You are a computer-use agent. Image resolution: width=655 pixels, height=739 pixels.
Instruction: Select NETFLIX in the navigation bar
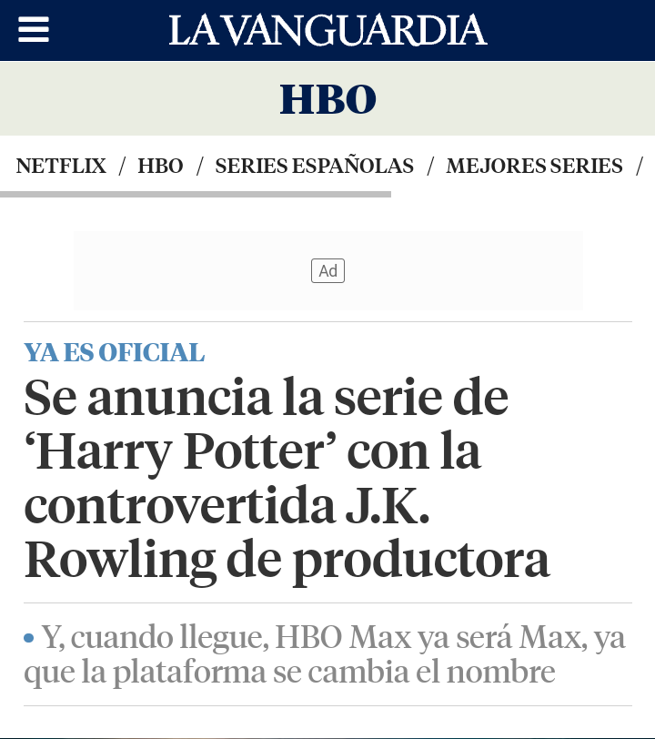click(61, 166)
